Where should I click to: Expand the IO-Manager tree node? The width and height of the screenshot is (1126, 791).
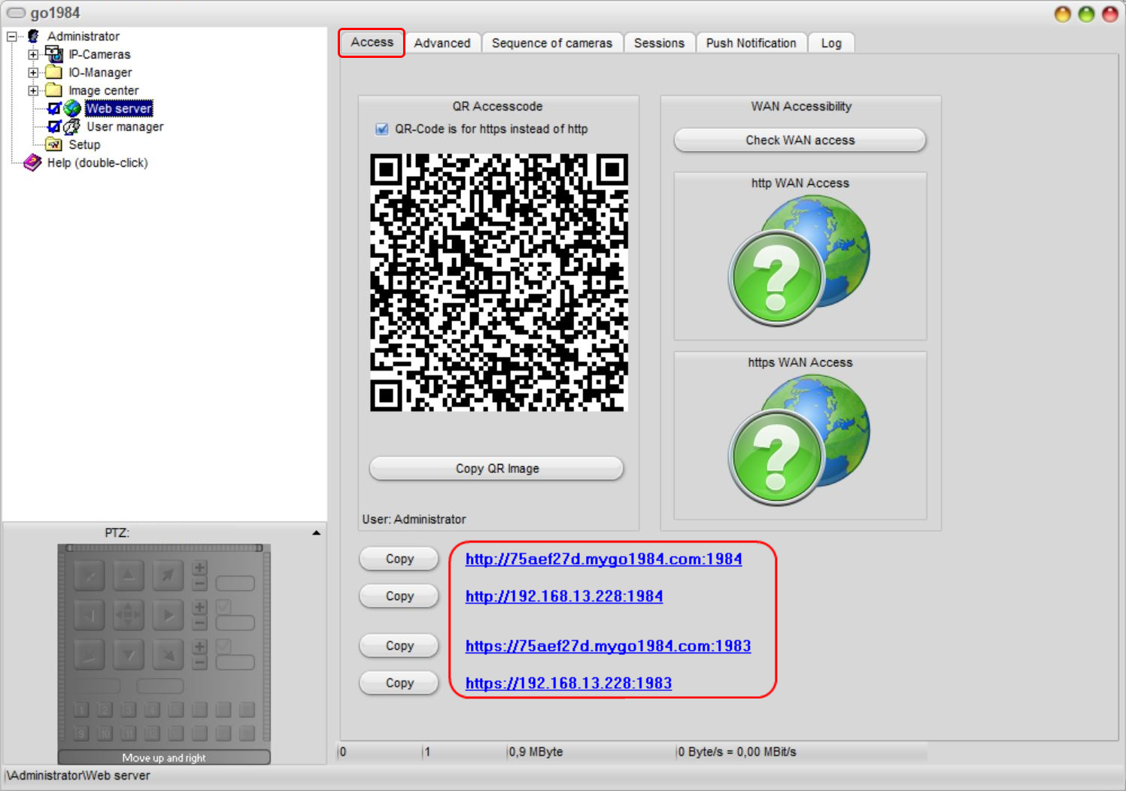(33, 72)
